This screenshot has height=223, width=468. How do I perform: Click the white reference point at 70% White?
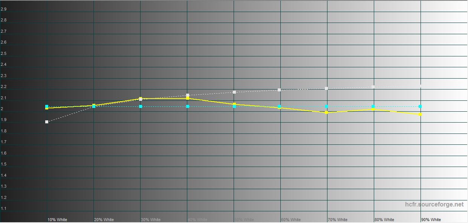click(x=326, y=88)
